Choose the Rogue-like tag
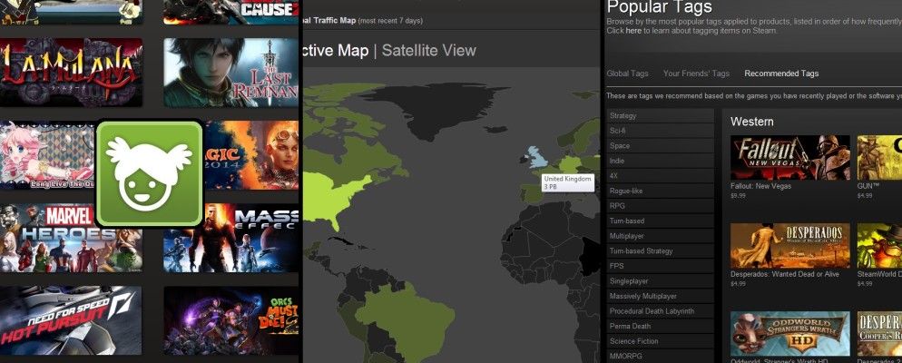Screen dimensions: 902x363 [661, 191]
